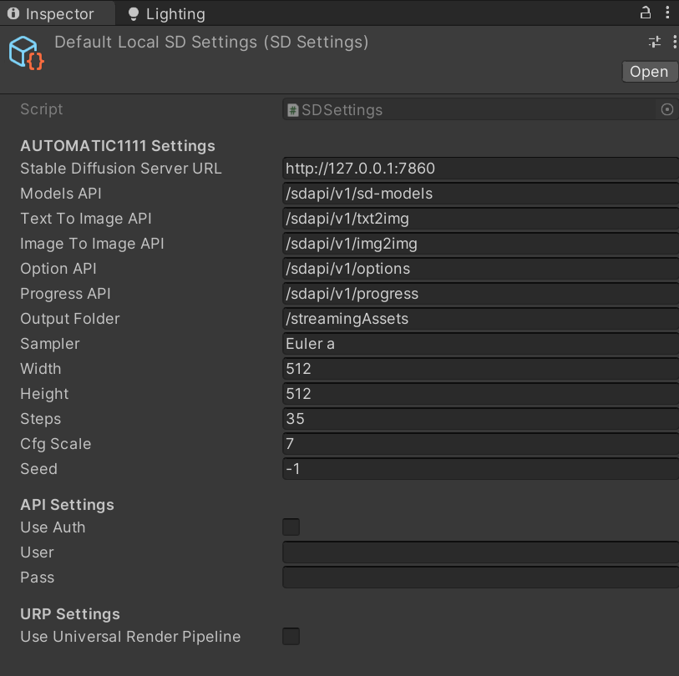Click the 'Width' label
Viewport: 679px width, 676px height.
pos(41,369)
